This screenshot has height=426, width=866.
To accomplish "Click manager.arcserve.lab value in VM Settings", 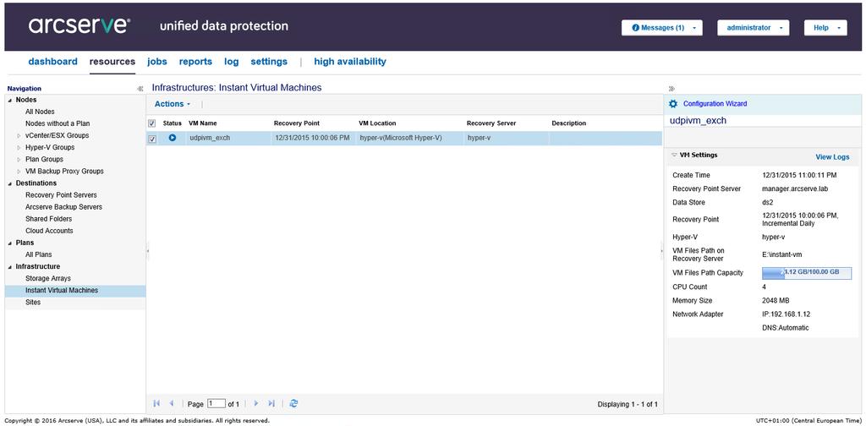I will tap(795, 189).
